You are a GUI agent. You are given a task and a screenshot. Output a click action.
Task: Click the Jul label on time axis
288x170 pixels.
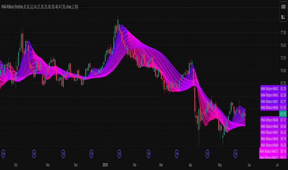point(277,165)
